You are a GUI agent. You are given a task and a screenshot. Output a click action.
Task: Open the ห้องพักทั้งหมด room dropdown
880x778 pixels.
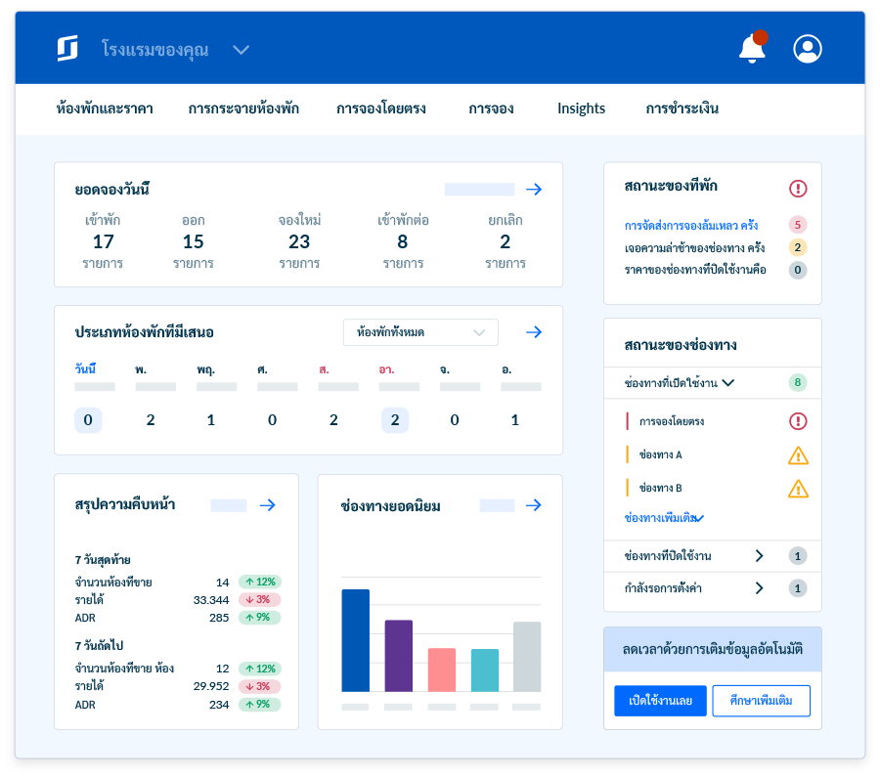(420, 332)
